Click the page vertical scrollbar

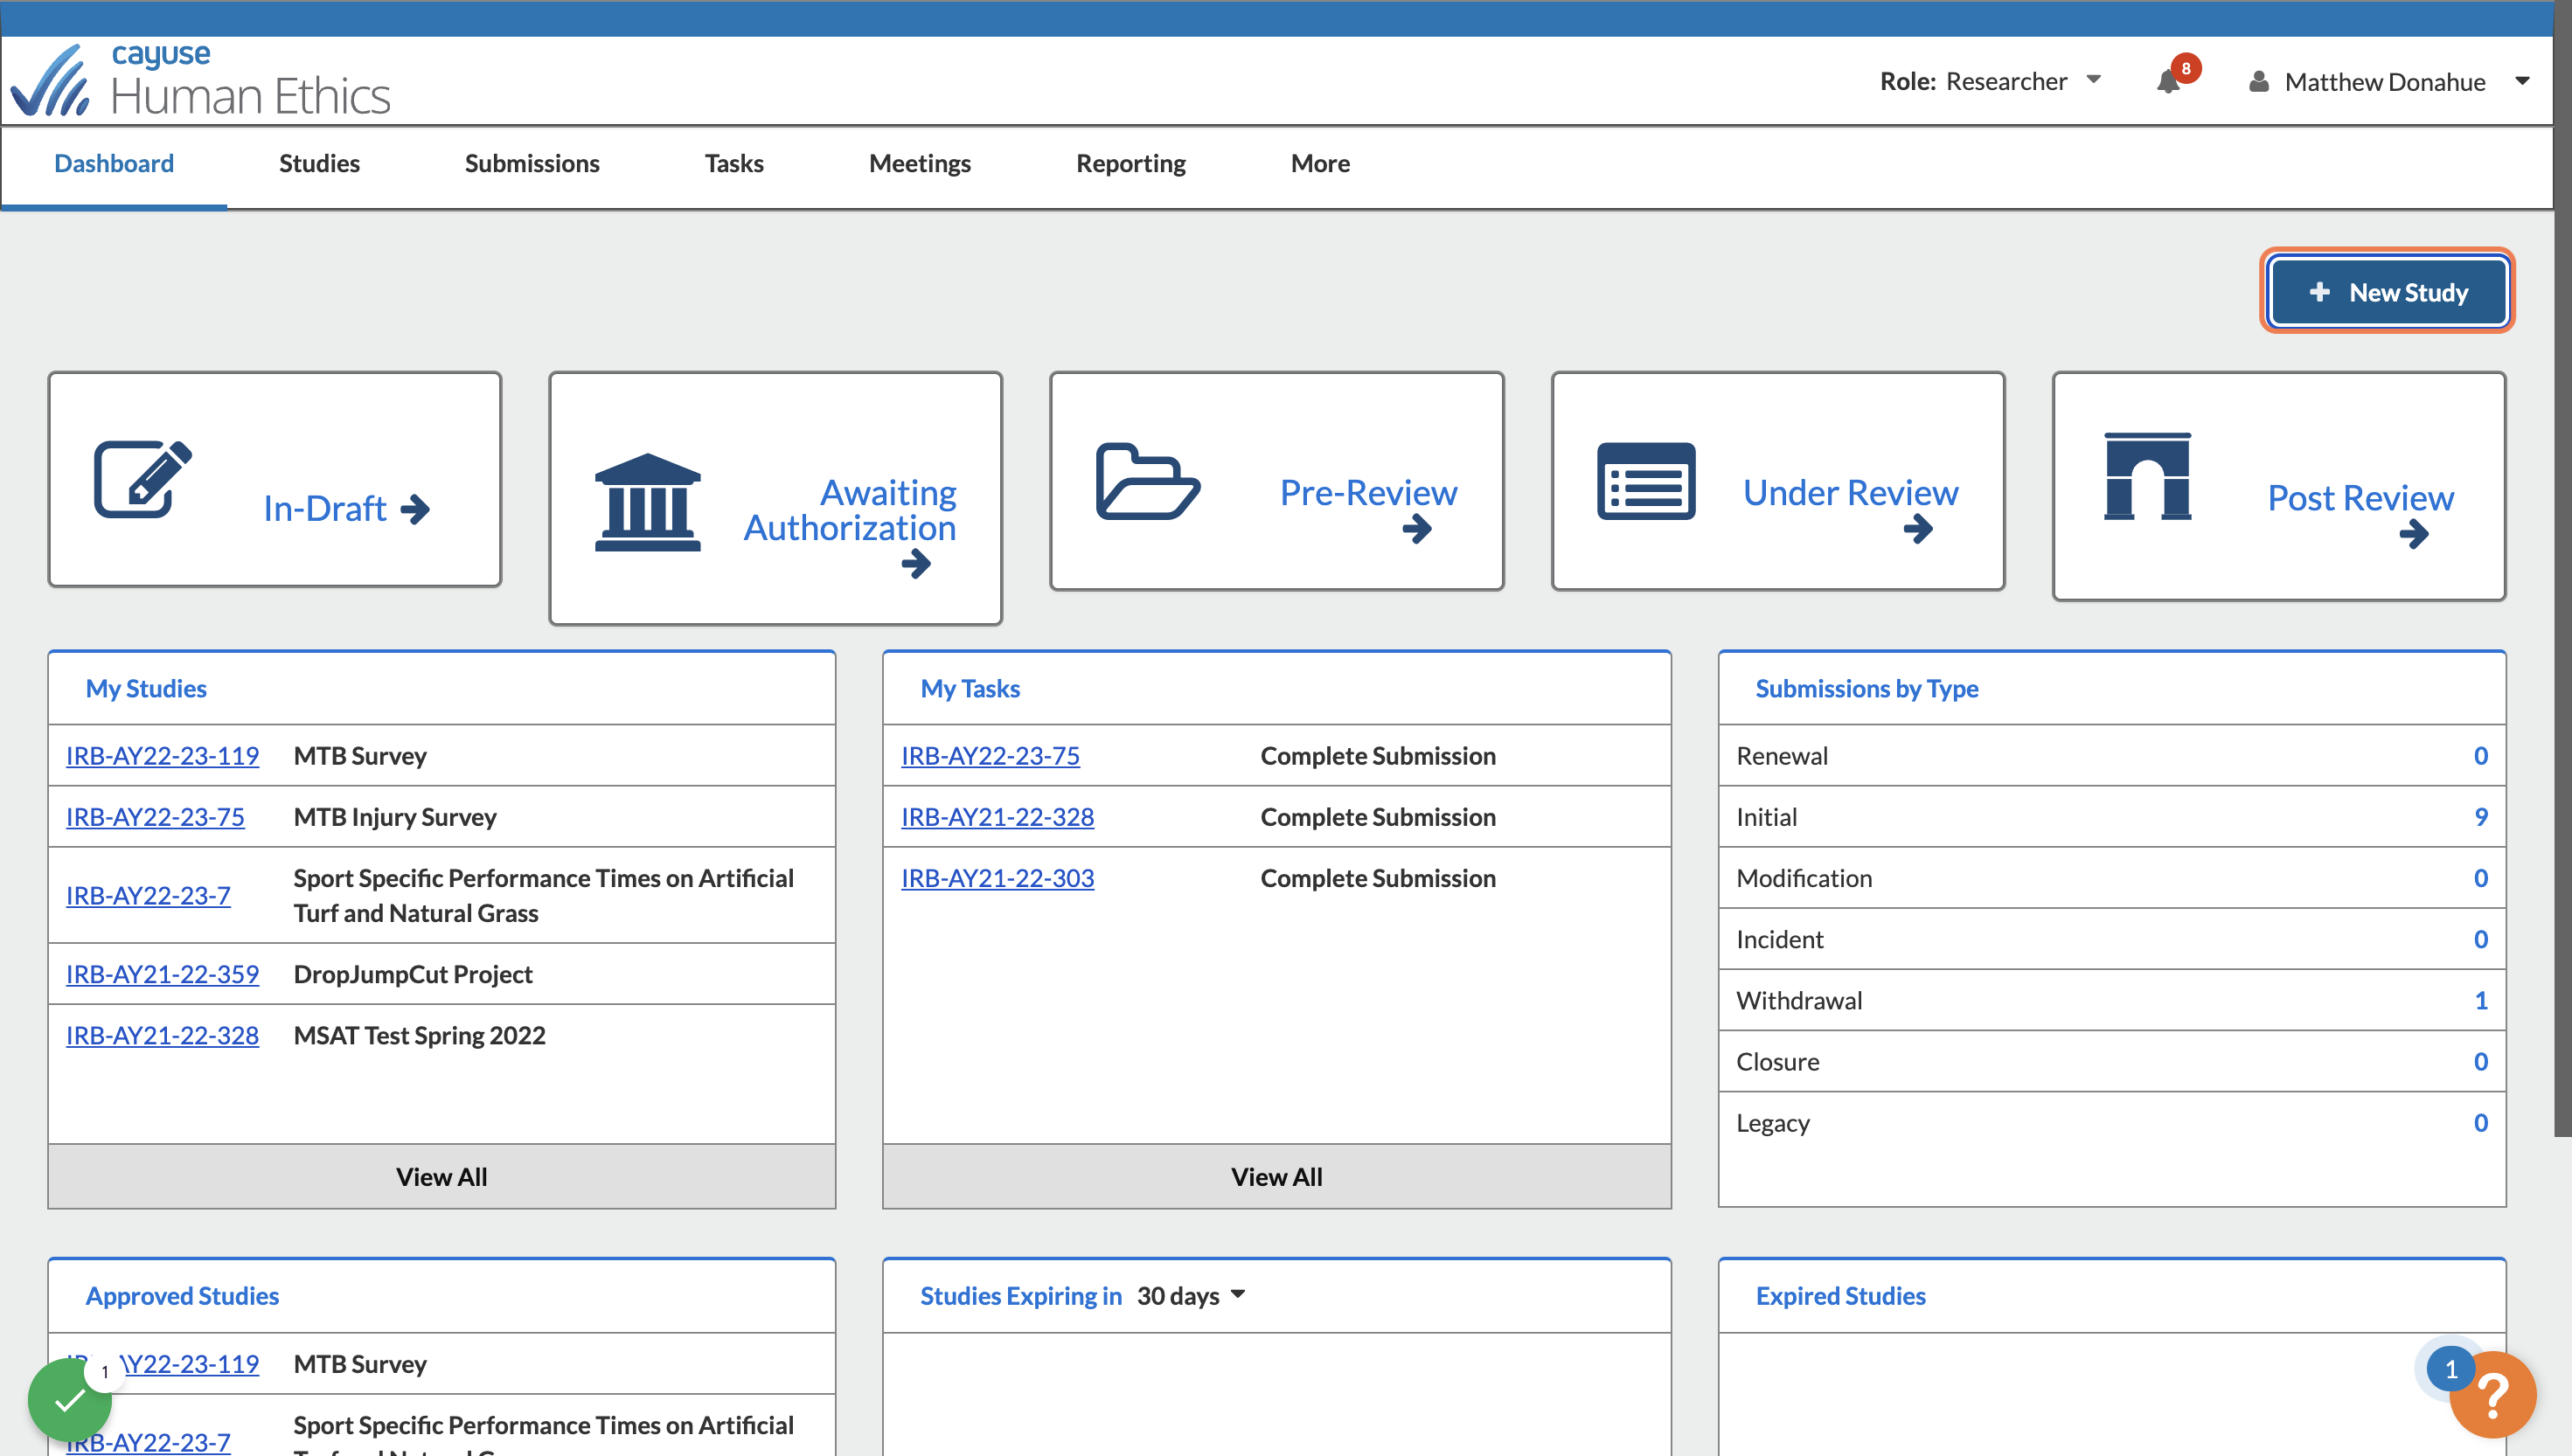pos(2562,570)
